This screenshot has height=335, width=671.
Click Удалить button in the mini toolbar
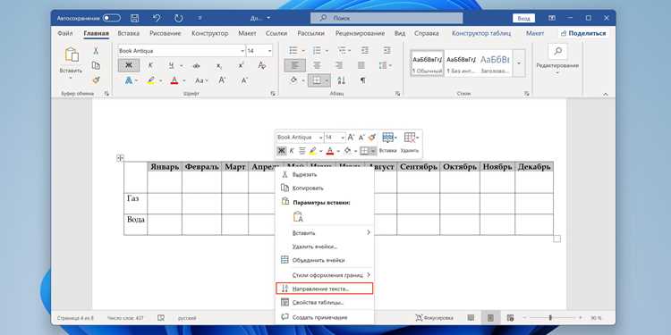(x=410, y=143)
